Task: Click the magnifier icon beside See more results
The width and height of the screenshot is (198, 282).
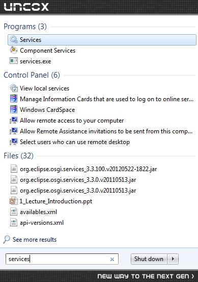Action: point(7,240)
